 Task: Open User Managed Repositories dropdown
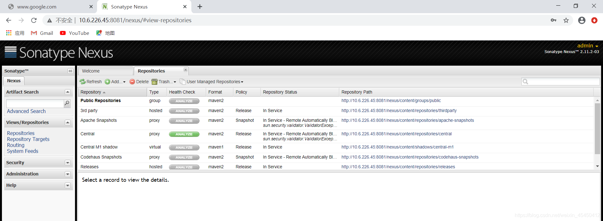click(x=211, y=82)
